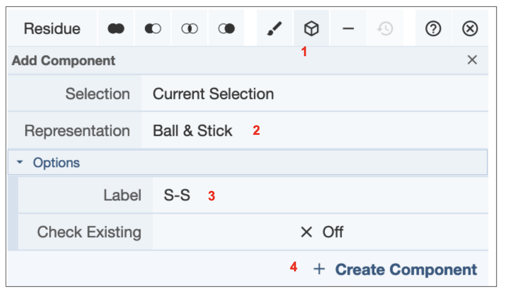Open the question mark help icon
Screen dimensions: 505x293
[x=433, y=29]
